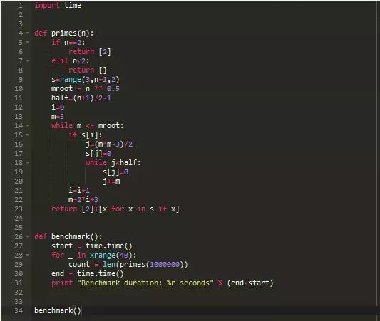The width and height of the screenshot is (380, 321).
Task: Click 'primes(n):' function definition text
Action: [x=72, y=33]
